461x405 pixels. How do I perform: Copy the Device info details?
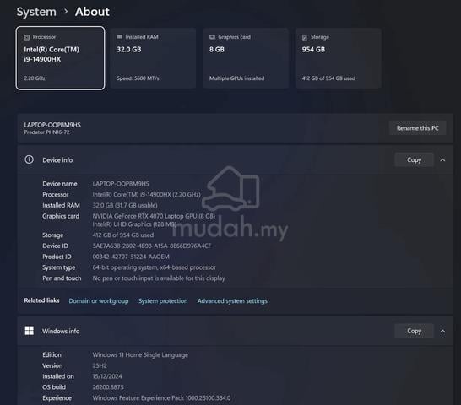coord(414,159)
